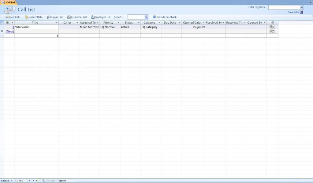Open the Status column filter arrow
This screenshot has width=313, height=183.
pos(139,22)
